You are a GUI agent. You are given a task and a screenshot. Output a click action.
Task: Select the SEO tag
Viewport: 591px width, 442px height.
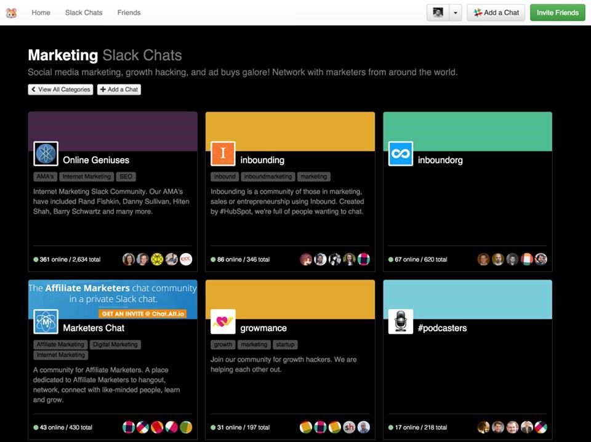click(126, 177)
